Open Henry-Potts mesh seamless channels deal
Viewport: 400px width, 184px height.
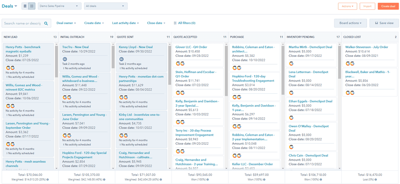point(26,164)
